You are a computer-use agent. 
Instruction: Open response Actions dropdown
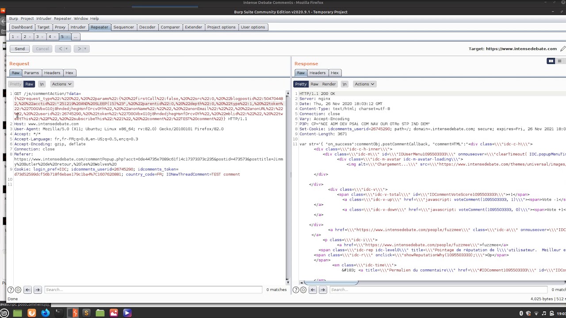pyautogui.click(x=364, y=84)
